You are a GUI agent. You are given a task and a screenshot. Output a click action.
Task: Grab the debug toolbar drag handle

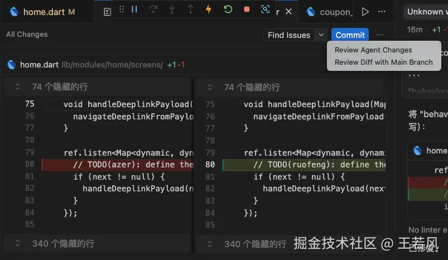pyautogui.click(x=122, y=9)
